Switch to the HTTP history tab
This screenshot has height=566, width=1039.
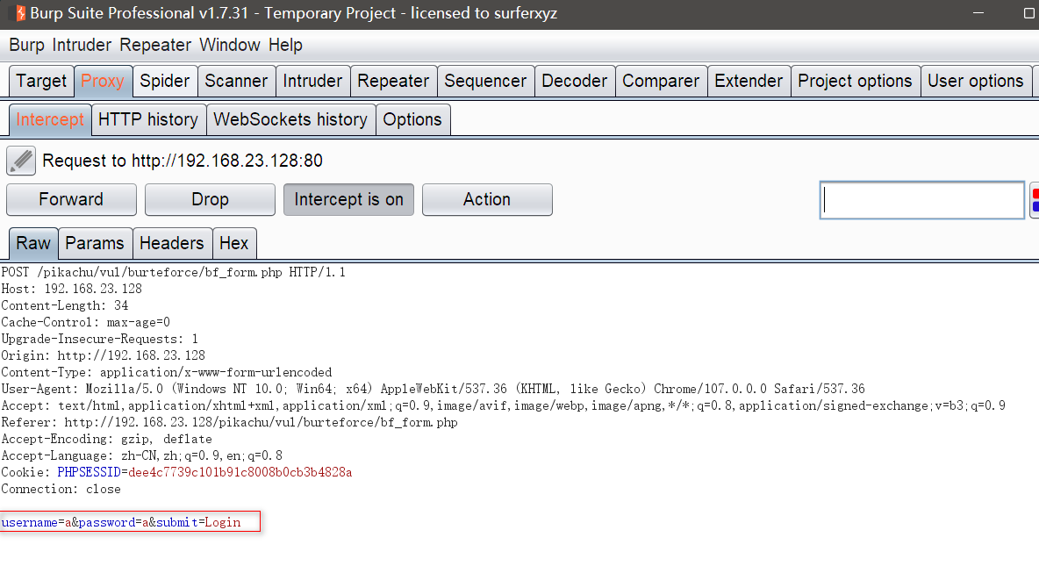pos(148,119)
